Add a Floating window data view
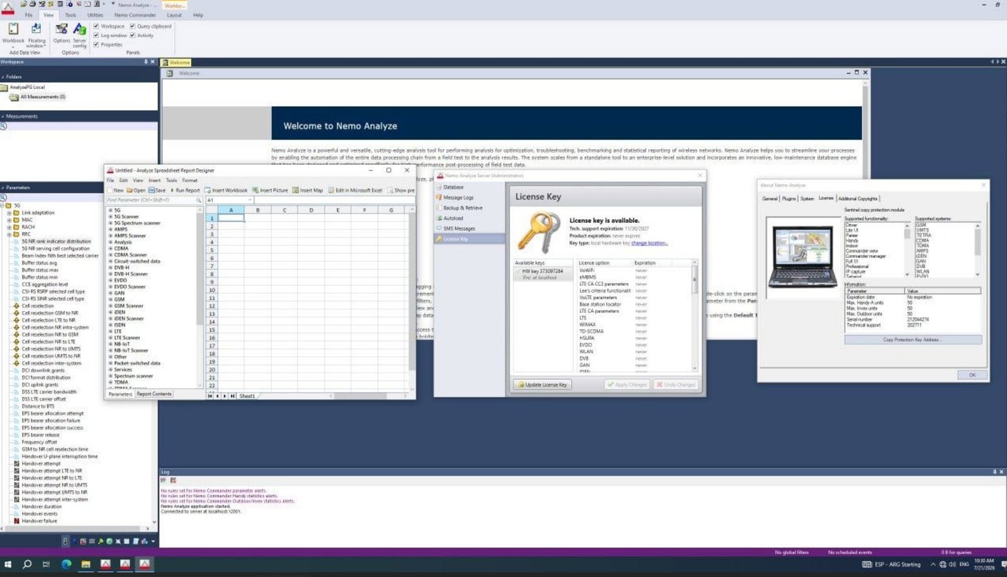The height and width of the screenshot is (577, 1007). tap(37, 35)
